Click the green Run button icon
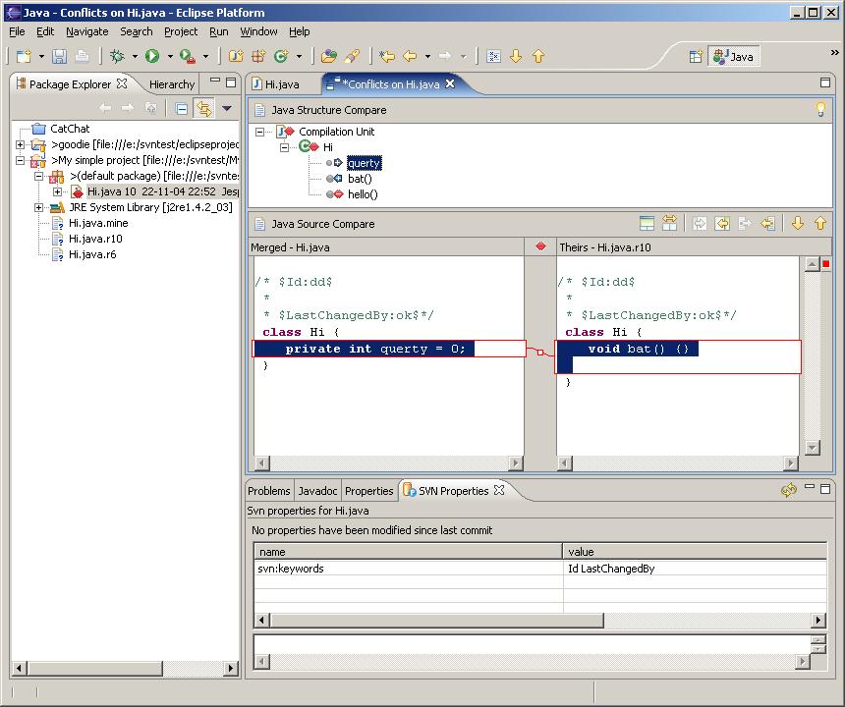This screenshot has height=707, width=845. coord(152,56)
